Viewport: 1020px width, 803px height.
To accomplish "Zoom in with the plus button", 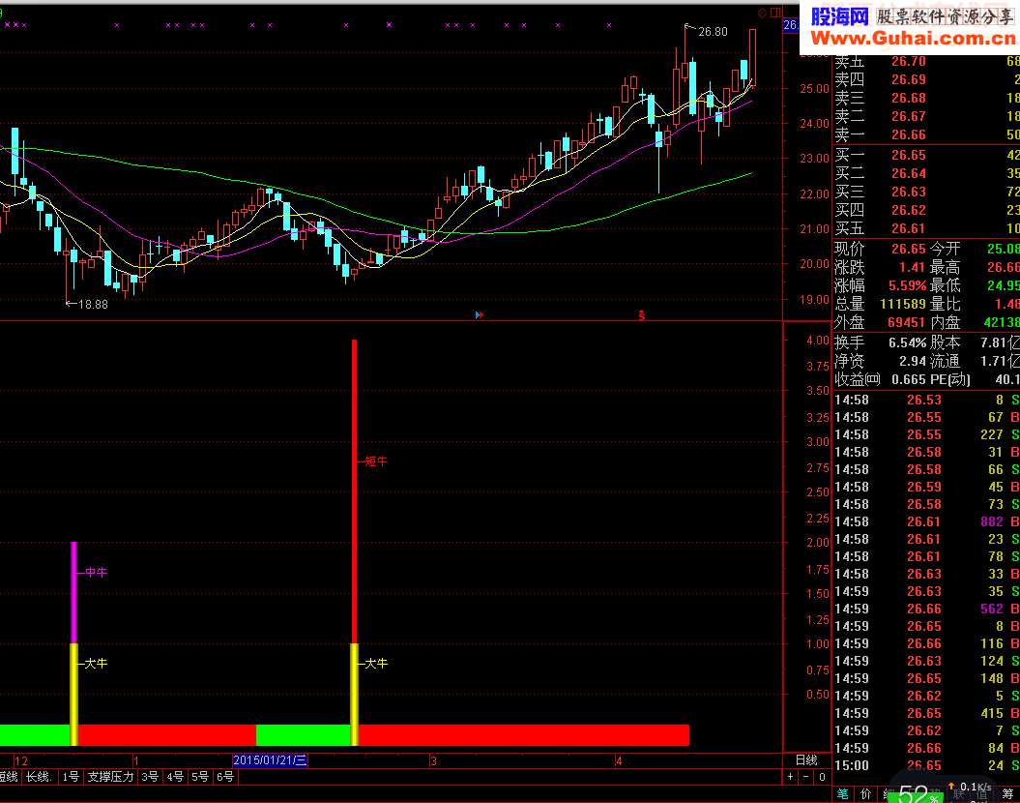I will pos(790,776).
